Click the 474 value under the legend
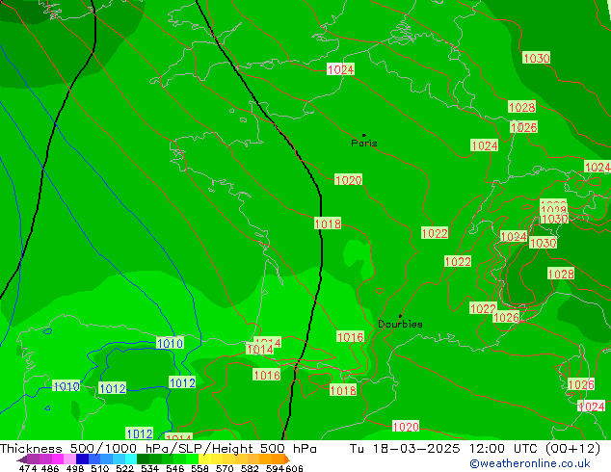Image resolution: width=611 pixels, height=472 pixels. [28, 468]
